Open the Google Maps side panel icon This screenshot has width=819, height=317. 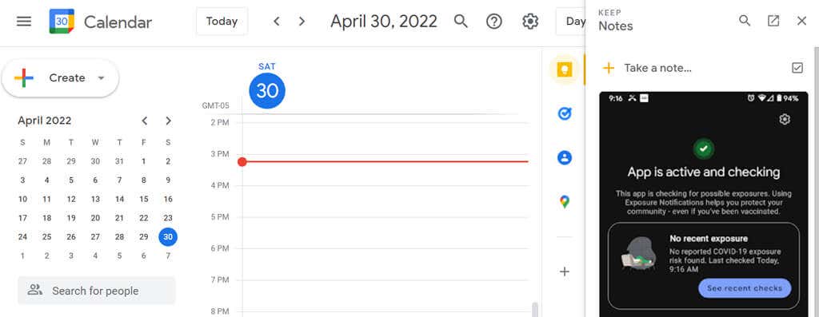564,202
